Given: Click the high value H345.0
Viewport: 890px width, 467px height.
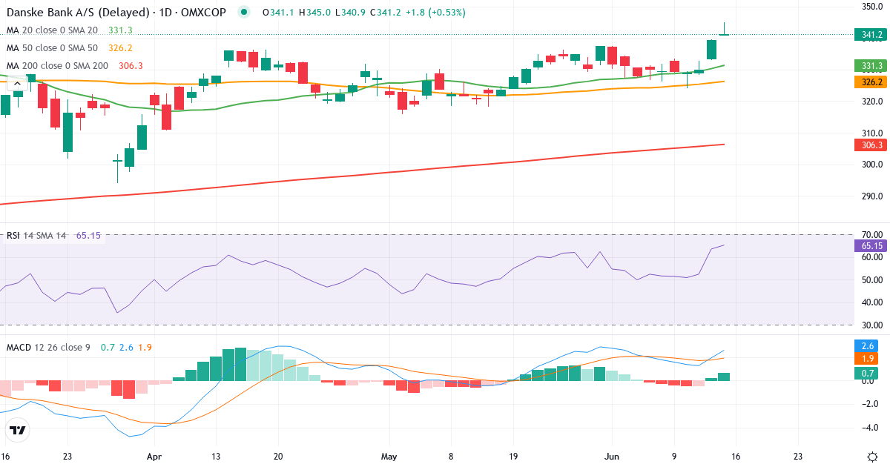Looking at the screenshot, I should [x=314, y=13].
